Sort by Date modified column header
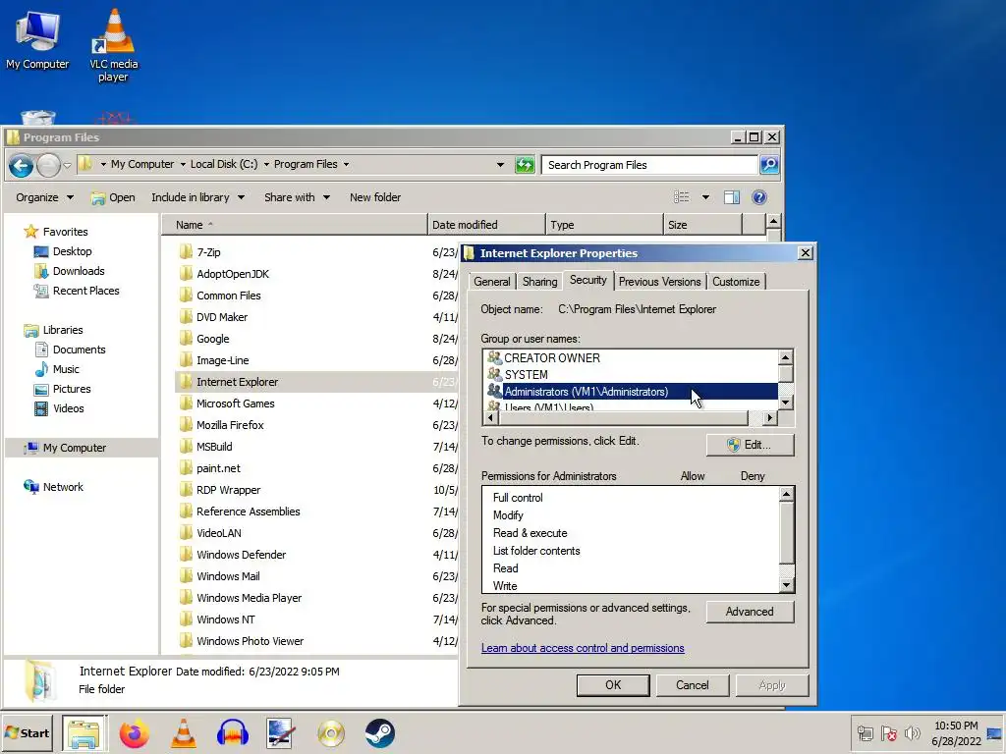The image size is (1006, 754). click(x=486, y=225)
